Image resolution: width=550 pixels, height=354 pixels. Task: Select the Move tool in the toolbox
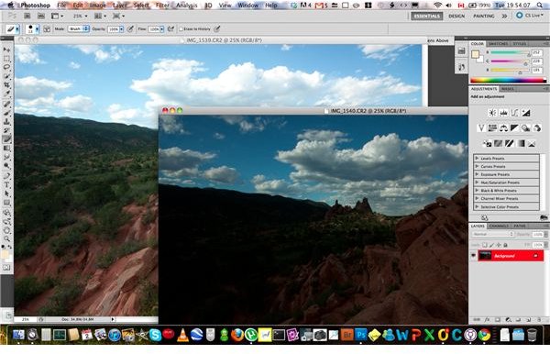coord(6,50)
